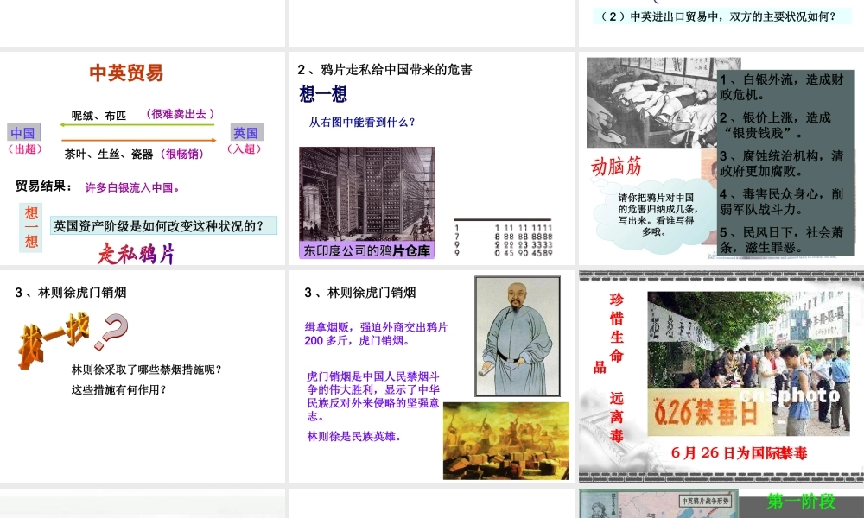Click the year numbers chart beside warehouse
The width and height of the screenshot is (864, 518).
point(503,237)
